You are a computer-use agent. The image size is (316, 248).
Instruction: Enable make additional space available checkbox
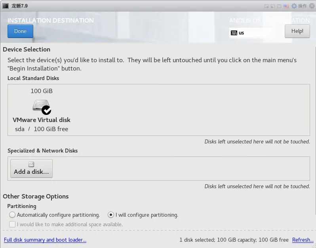click(x=12, y=224)
